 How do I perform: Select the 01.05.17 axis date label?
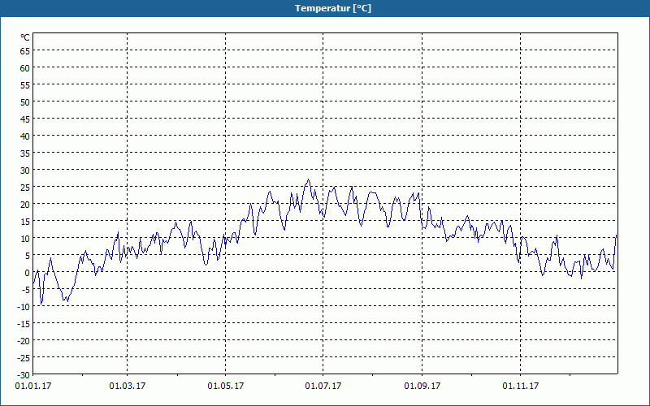(226, 387)
